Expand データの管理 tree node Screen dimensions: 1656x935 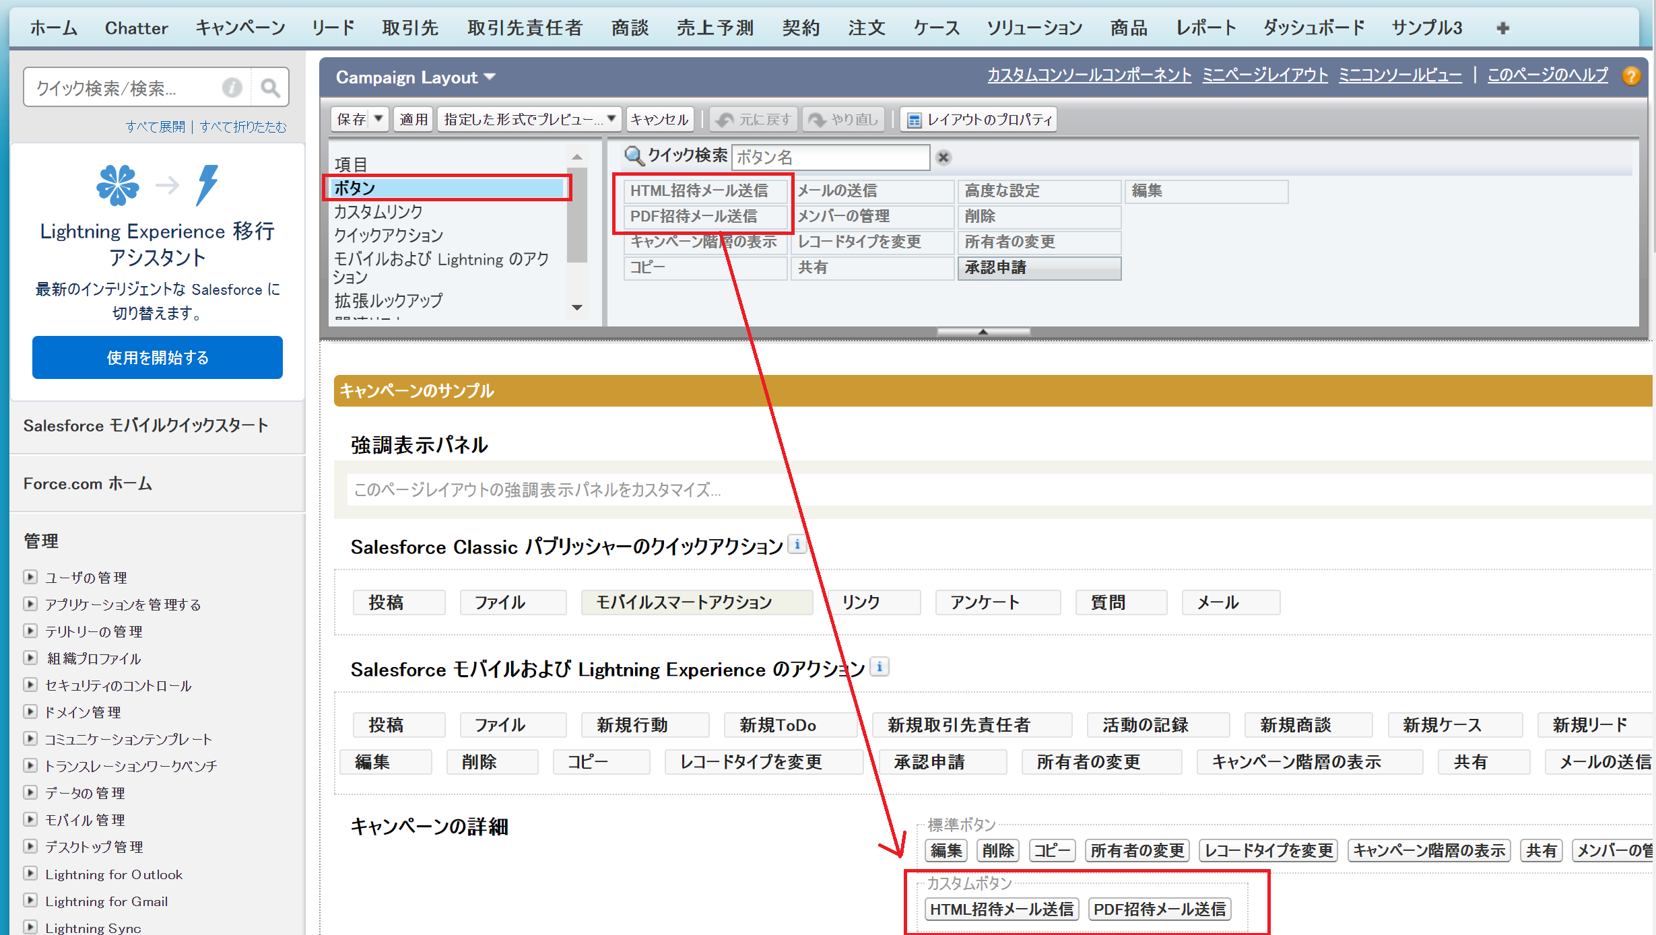[30, 792]
